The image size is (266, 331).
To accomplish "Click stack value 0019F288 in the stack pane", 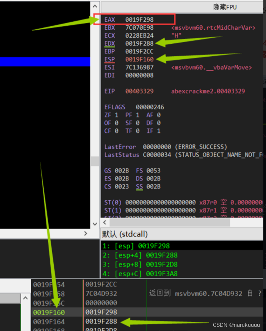I will pos(101,321).
